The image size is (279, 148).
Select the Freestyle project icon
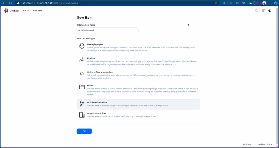coord(82,46)
